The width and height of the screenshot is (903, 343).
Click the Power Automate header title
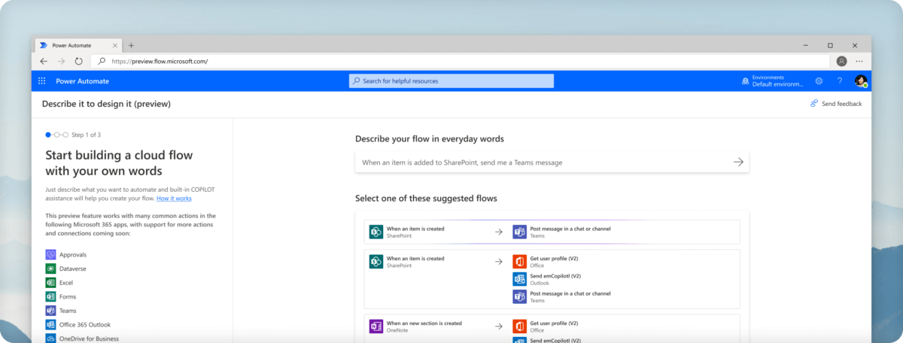(84, 81)
